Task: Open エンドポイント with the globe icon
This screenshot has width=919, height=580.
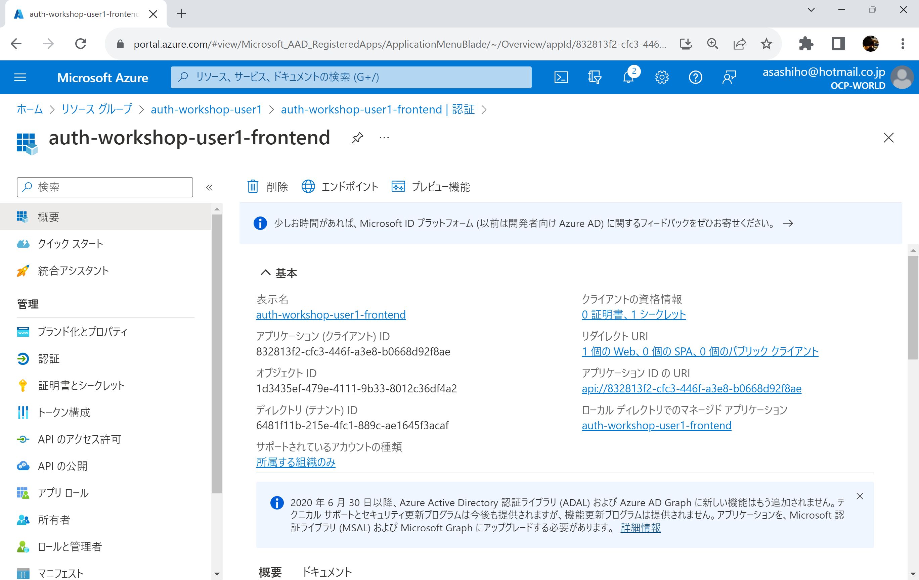Action: tap(340, 187)
